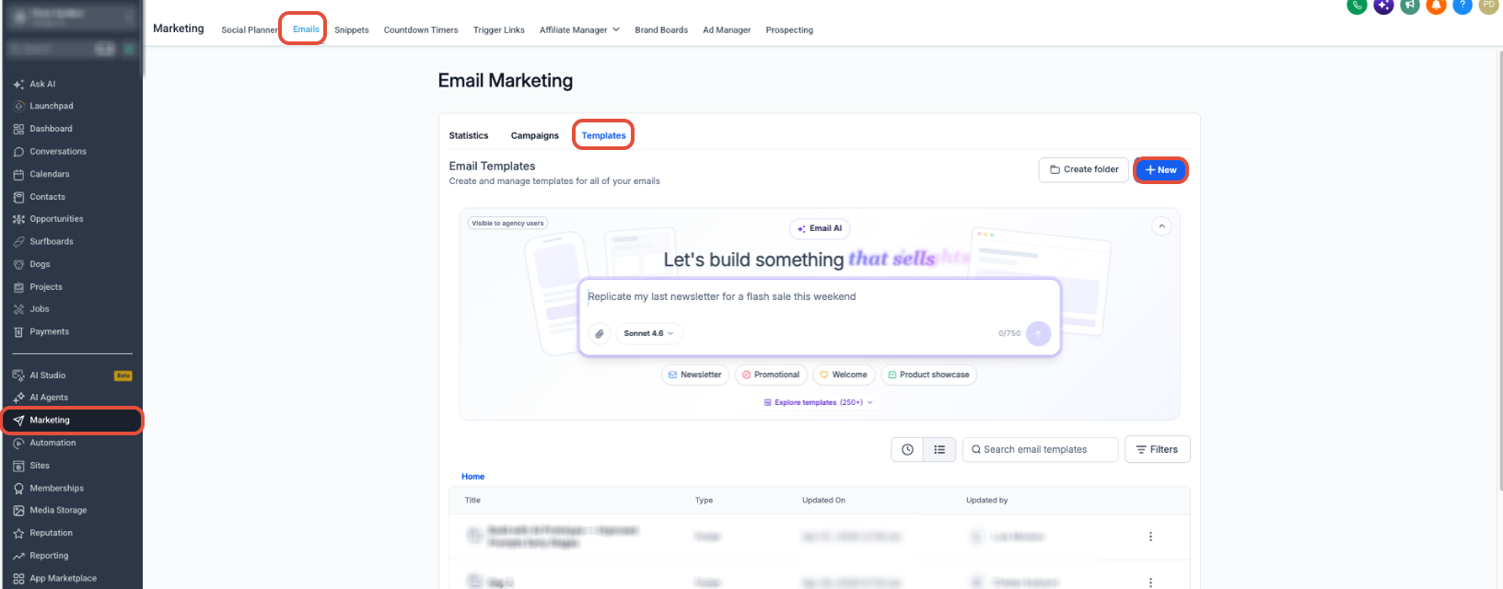
Task: Select the Templates tab
Action: pos(603,135)
